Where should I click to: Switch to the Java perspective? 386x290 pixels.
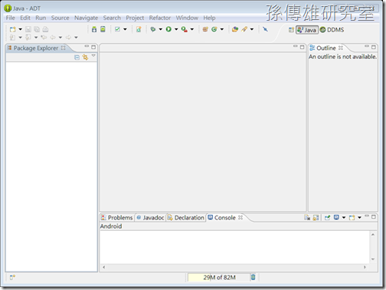coord(307,30)
